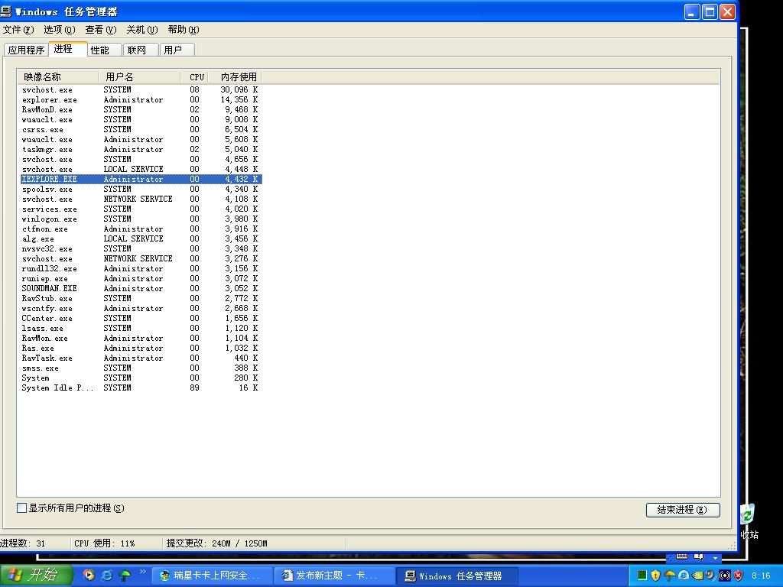
Task: Switch to 瑞星卡卡上网安全 taskbar window
Action: (x=211, y=576)
